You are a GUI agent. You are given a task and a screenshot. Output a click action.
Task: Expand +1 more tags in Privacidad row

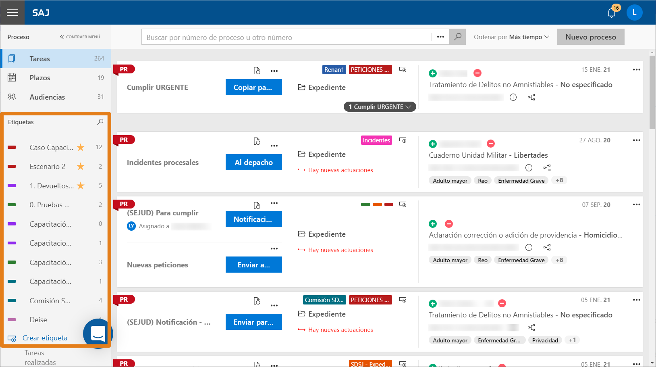coord(572,340)
